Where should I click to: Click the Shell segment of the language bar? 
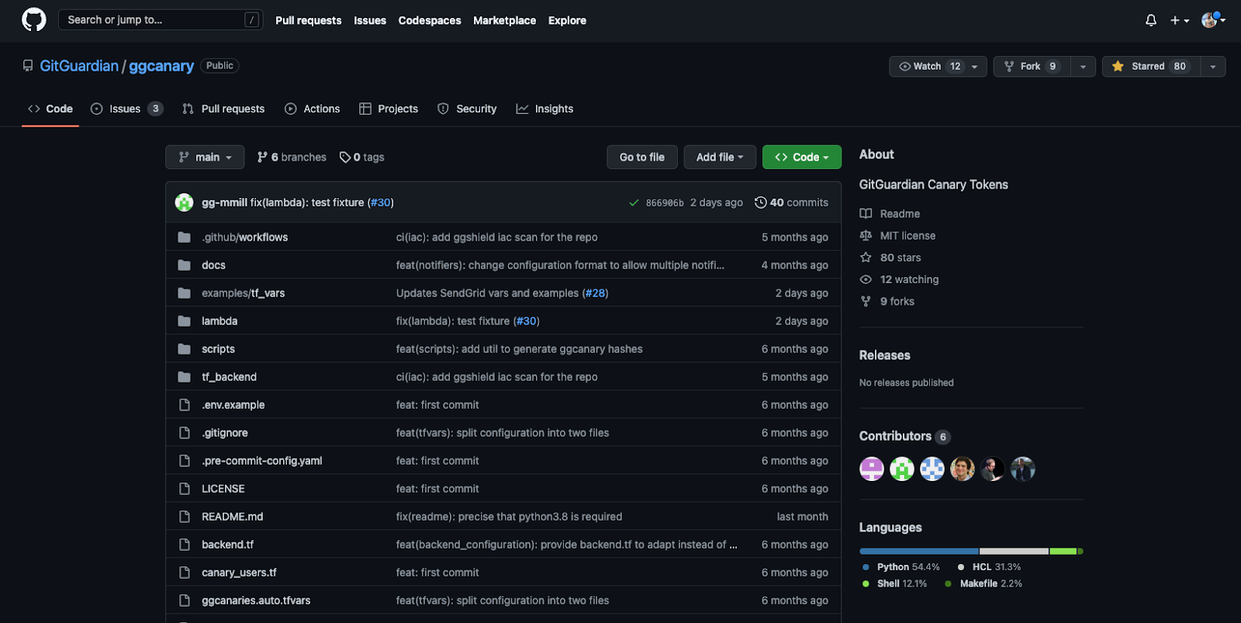(1063, 552)
